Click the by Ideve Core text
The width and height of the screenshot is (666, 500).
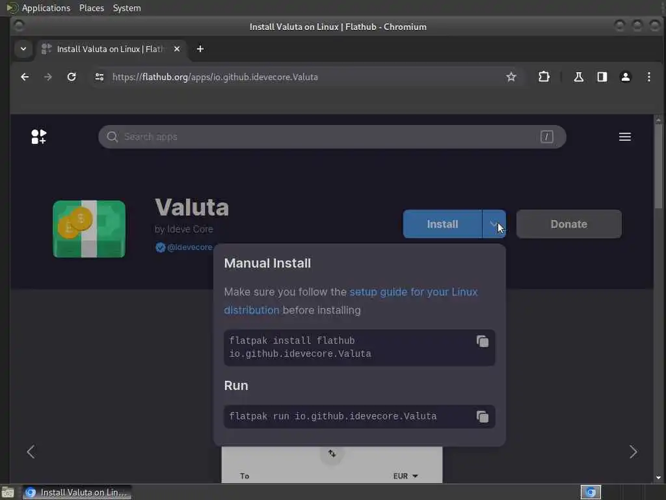click(x=184, y=229)
